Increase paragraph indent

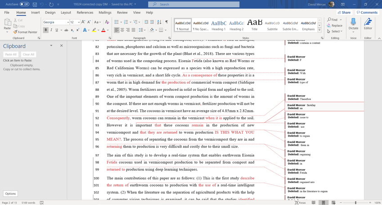[x=152, y=22]
